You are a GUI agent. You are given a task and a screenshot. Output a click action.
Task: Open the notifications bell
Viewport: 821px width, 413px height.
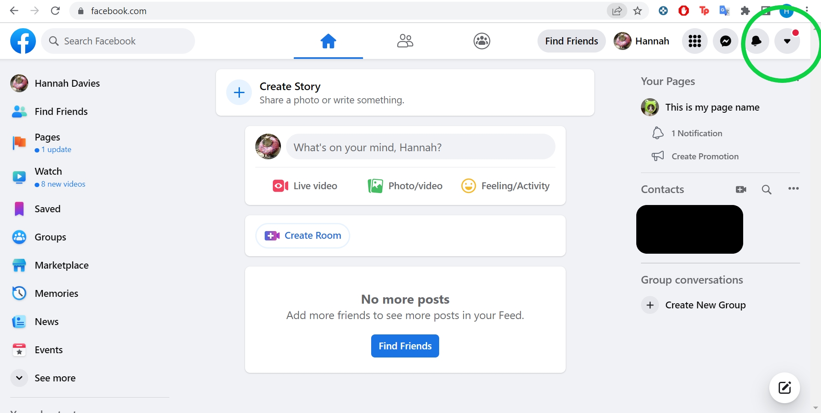coord(756,41)
